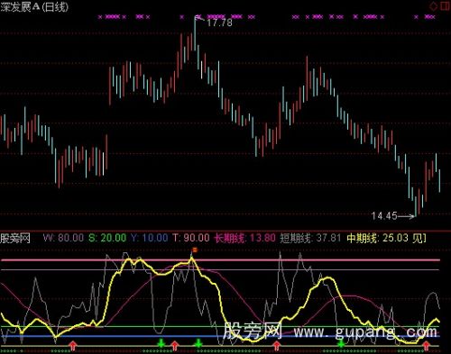The image size is (451, 354).
Task: Click the 短期线: 37.81 legend entry
Action: [x=310, y=238]
